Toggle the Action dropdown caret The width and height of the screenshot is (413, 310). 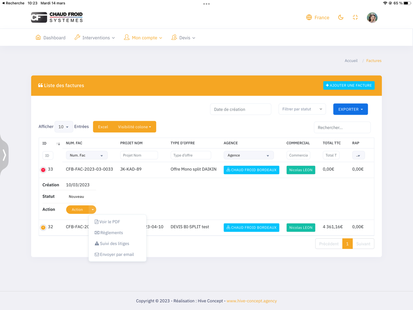[93, 210]
